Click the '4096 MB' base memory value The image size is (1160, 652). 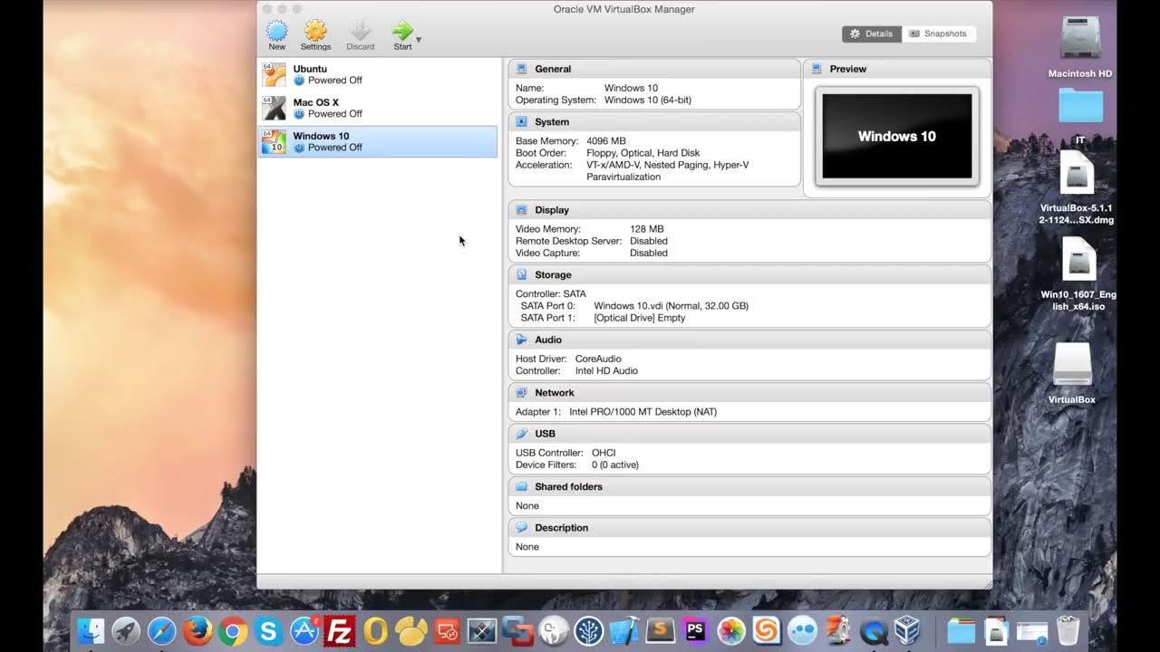point(606,141)
